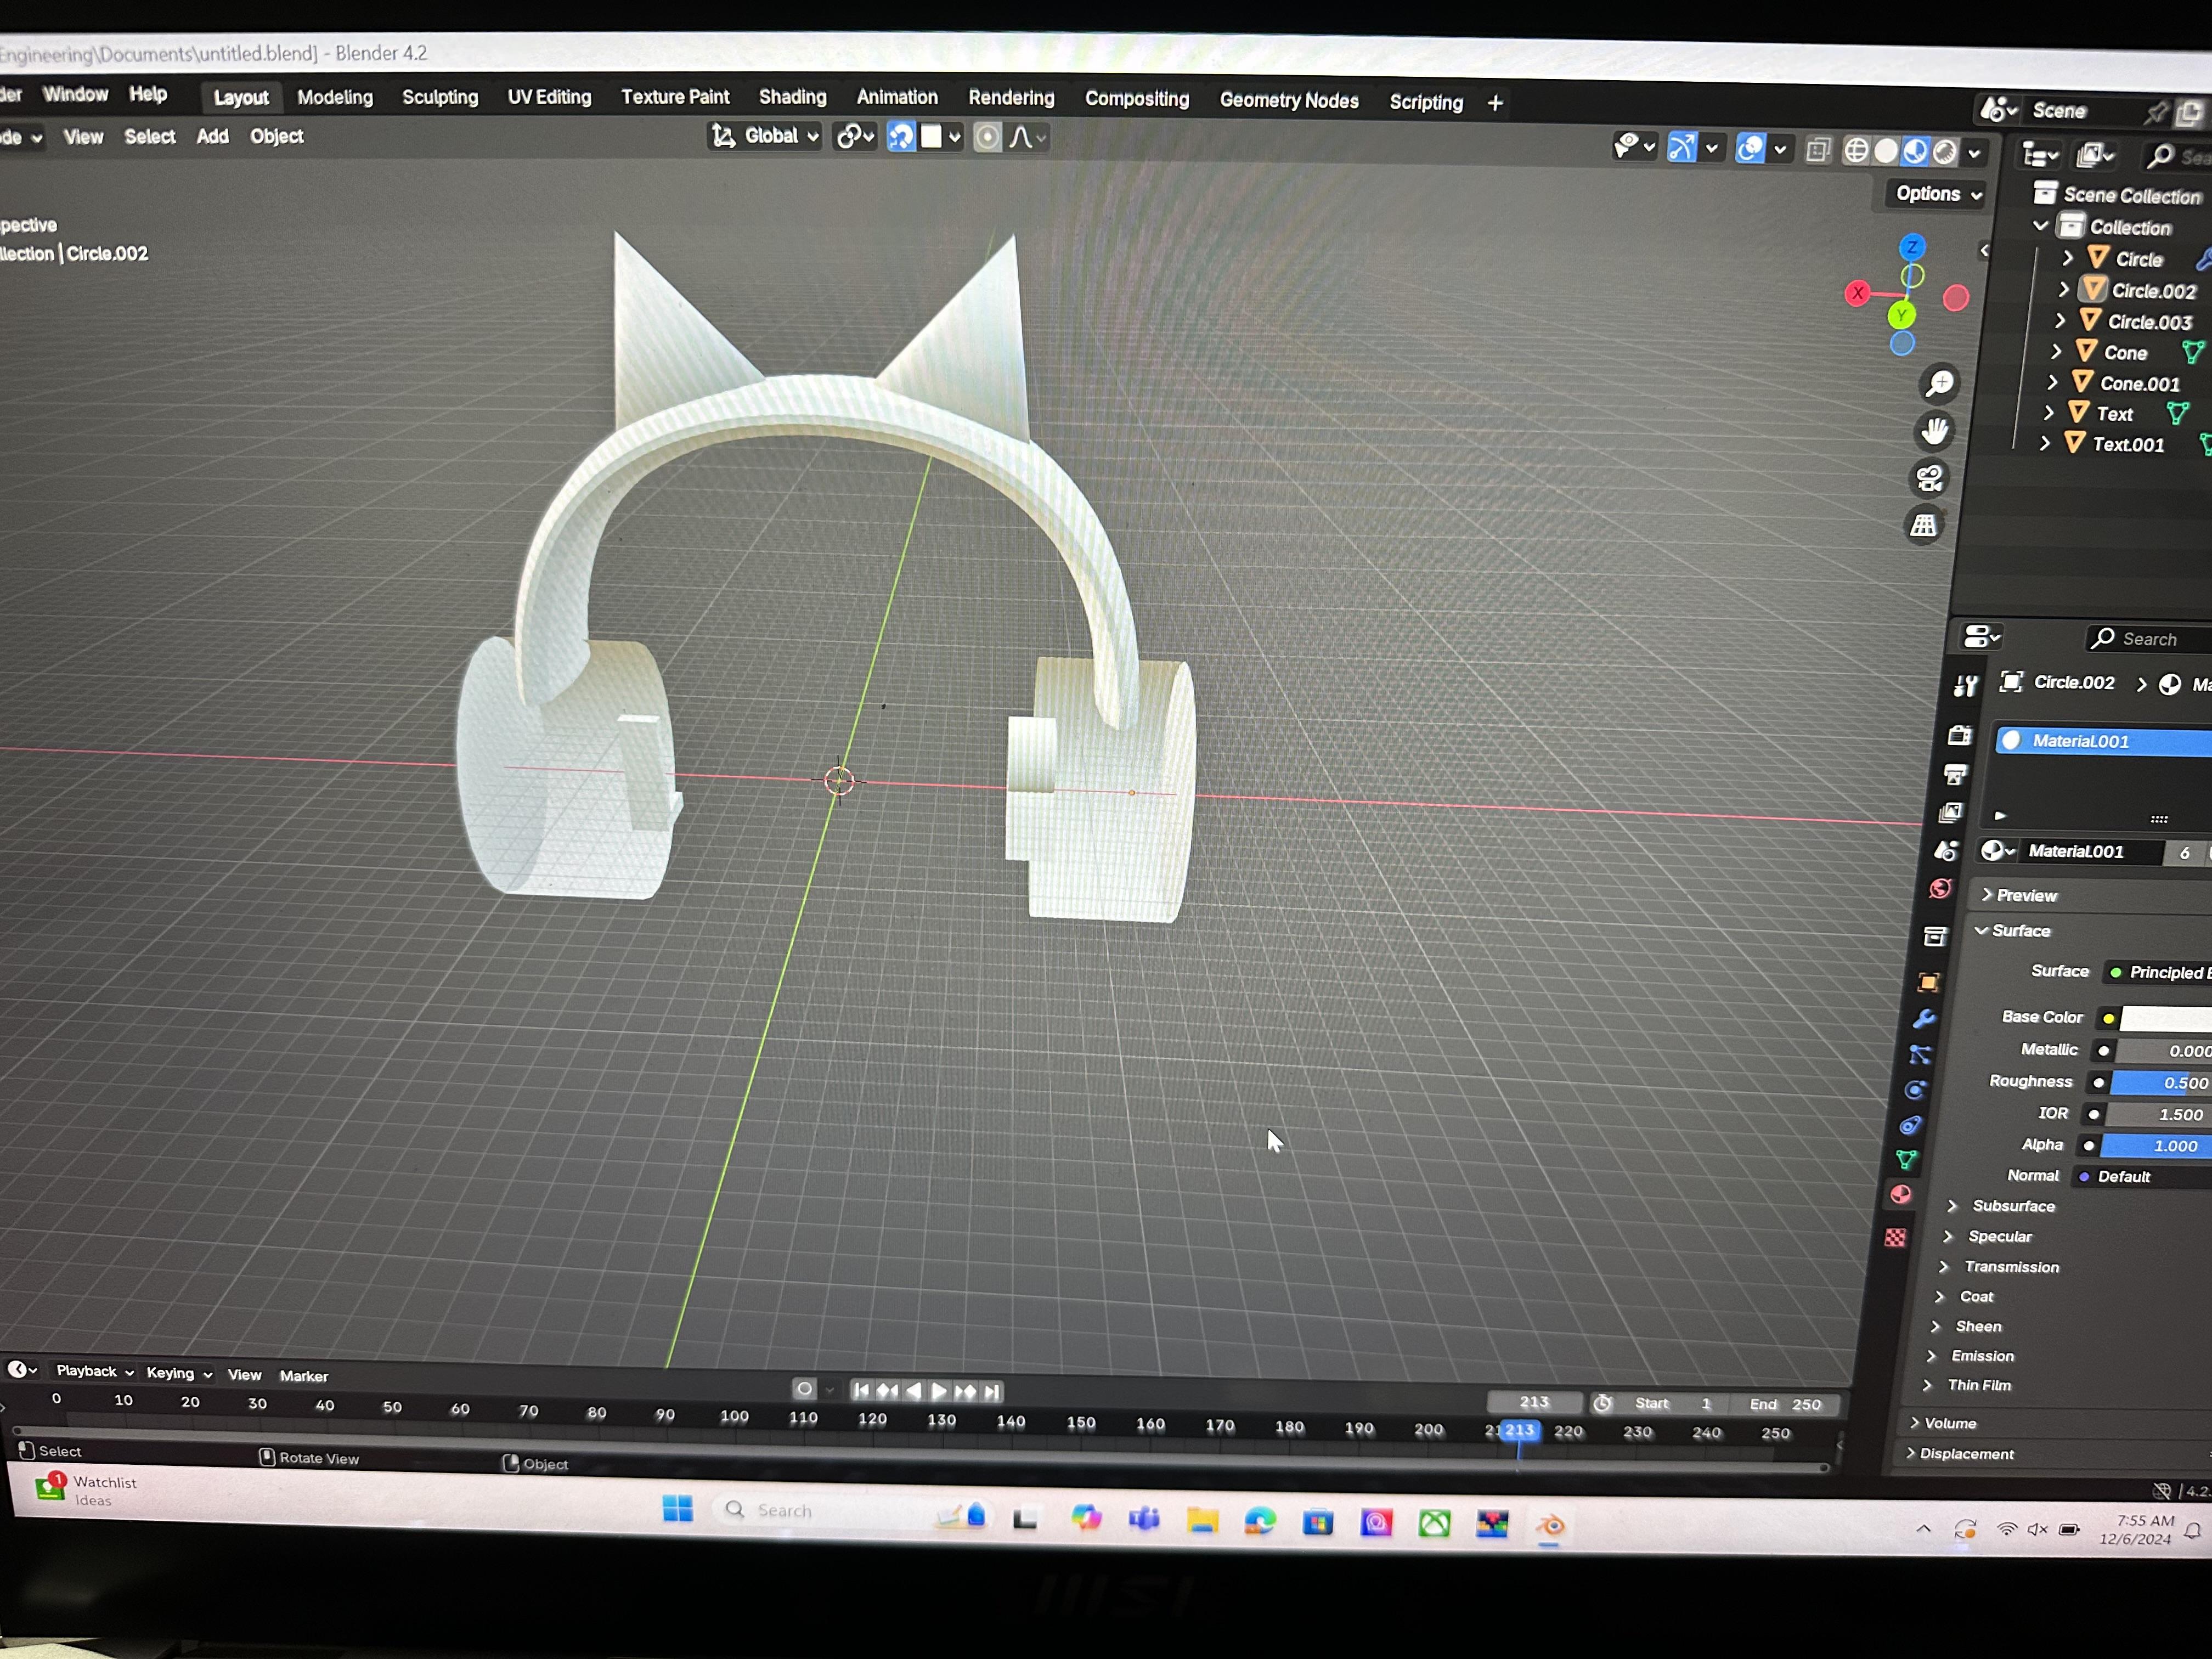Screen dimensions: 2212x1659
Task: Adjust the Roughness slider value
Action: 2161,1083
